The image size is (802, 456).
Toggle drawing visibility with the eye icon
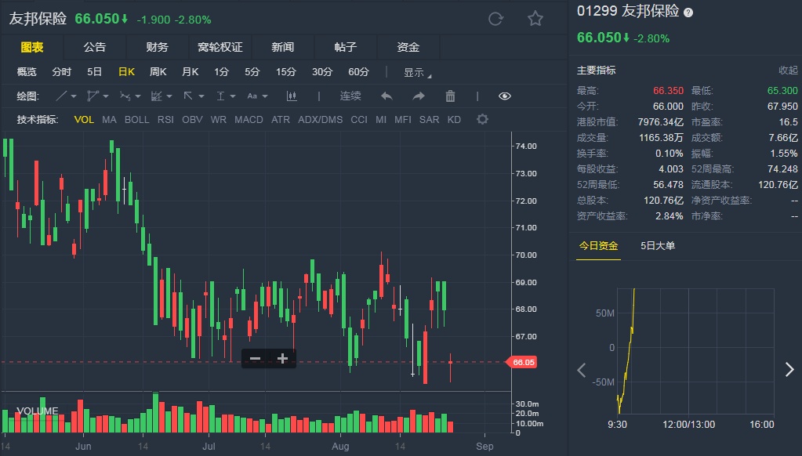pyautogui.click(x=505, y=96)
